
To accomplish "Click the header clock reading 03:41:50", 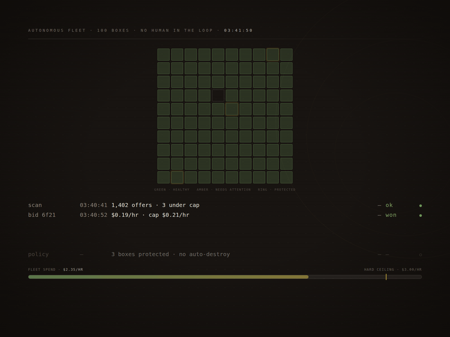I will [238, 30].
